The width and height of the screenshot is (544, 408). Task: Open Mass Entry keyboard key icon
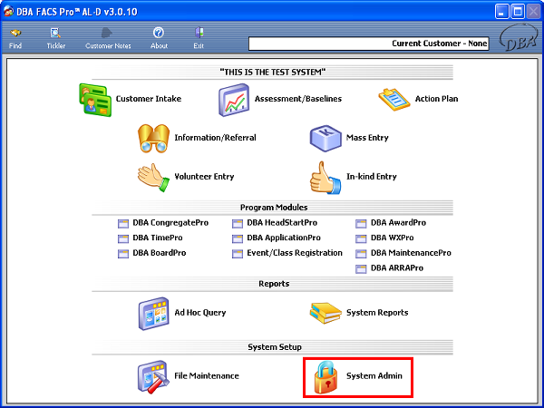click(x=325, y=139)
